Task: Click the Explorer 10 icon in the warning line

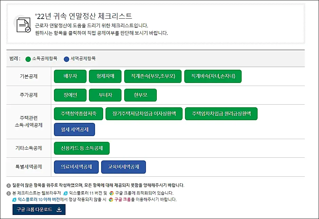Action: tap(14, 200)
